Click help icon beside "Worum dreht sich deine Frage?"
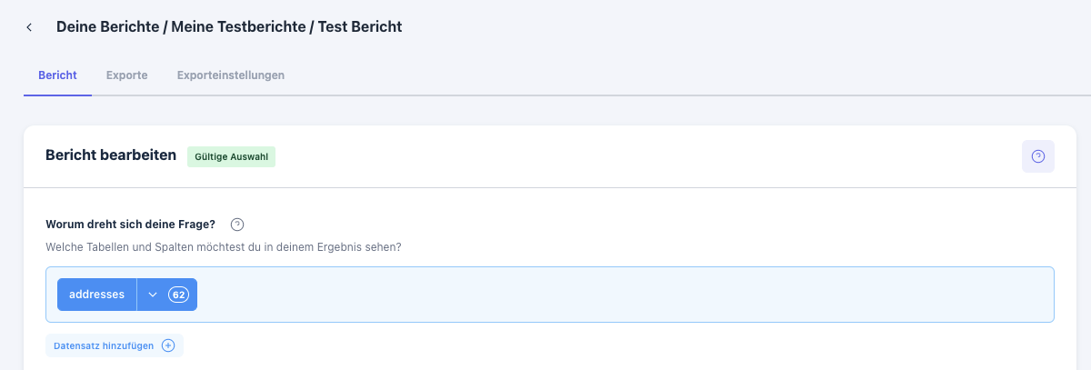Viewport: 1091px width, 370px height. point(237,225)
